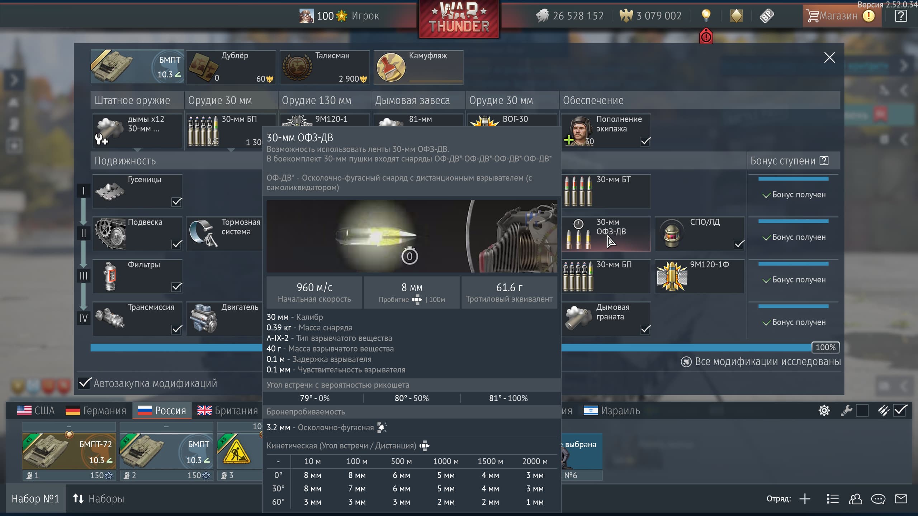The image size is (918, 516).
Task: Toggle the СПО/ЛД modification checkbox
Action: click(739, 244)
